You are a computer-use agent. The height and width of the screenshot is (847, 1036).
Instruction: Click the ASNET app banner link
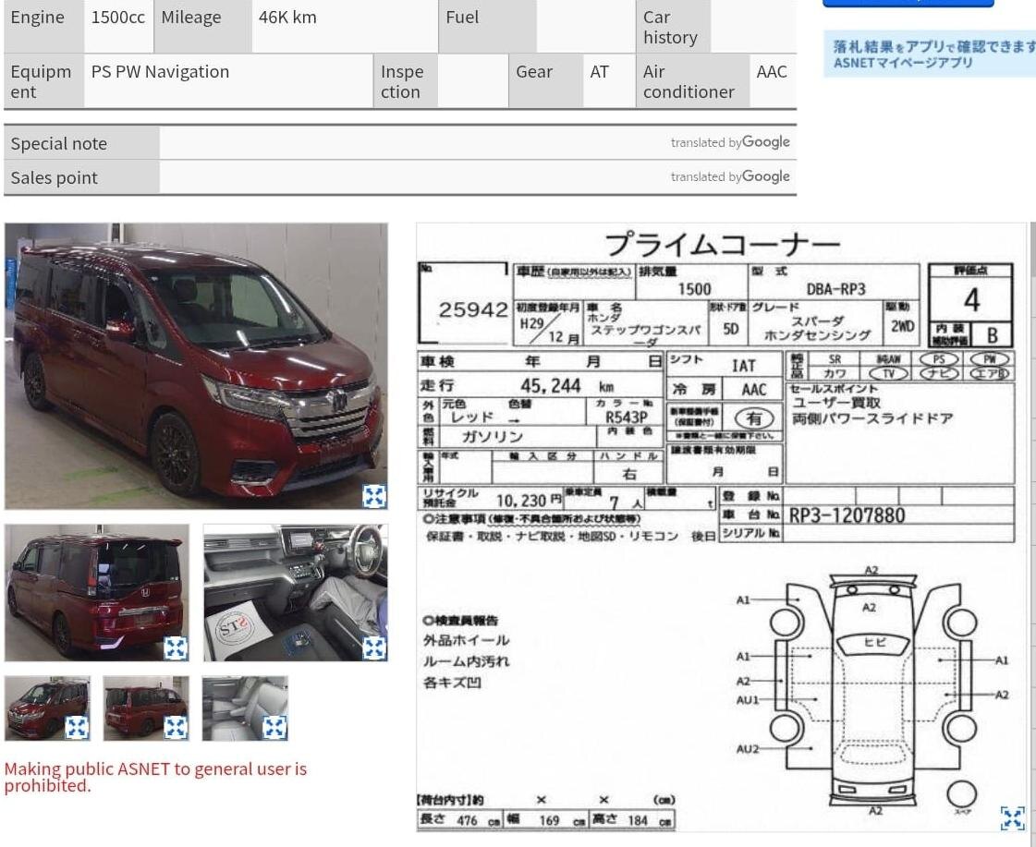click(930, 54)
